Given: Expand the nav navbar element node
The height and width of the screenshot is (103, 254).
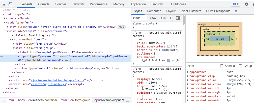Looking at the screenshot, I should pos(8,27).
